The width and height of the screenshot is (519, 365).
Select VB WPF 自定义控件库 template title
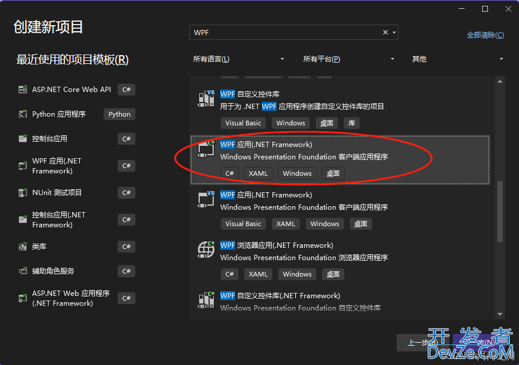pyautogui.click(x=250, y=94)
